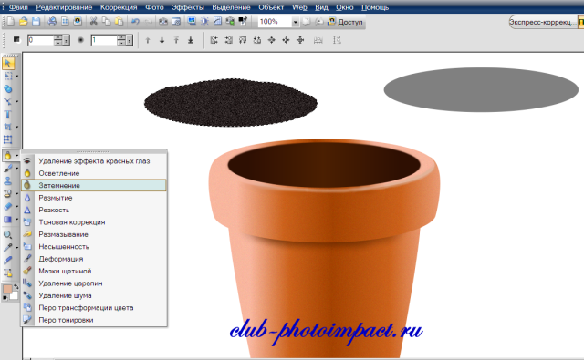Click the Cut scissors icon
The image size is (584, 360).
93,21
